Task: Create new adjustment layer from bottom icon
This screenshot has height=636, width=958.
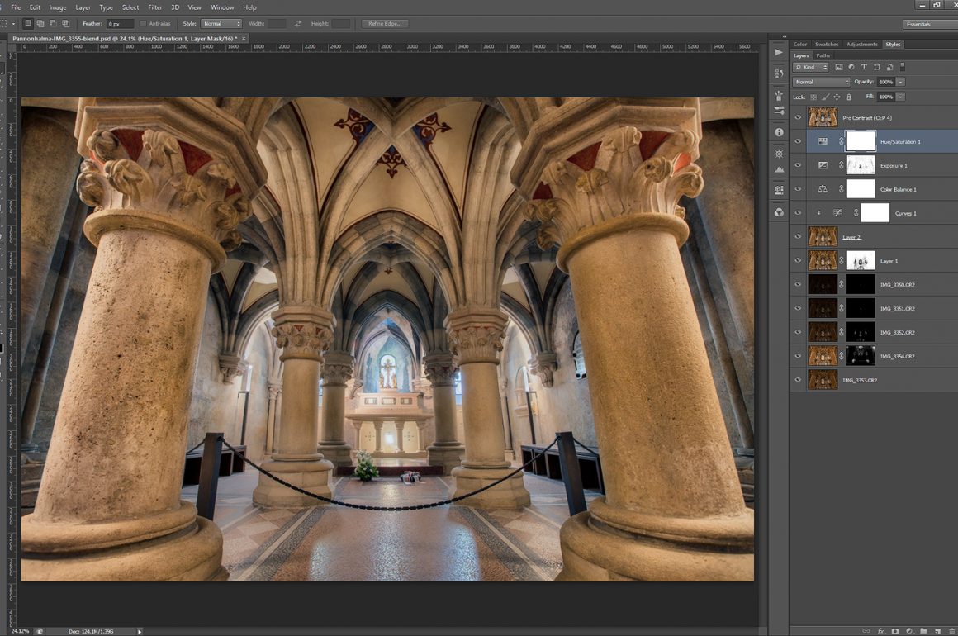Action: (909, 631)
